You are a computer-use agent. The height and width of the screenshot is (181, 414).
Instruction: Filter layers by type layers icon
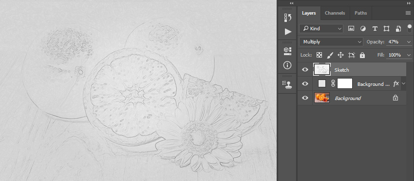pos(375,29)
